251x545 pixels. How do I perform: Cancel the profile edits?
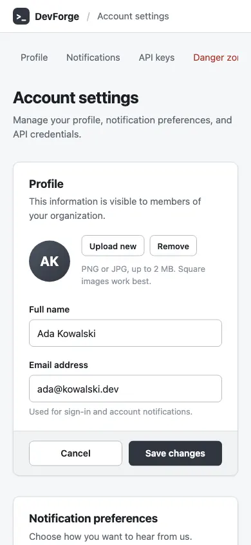[75, 453]
